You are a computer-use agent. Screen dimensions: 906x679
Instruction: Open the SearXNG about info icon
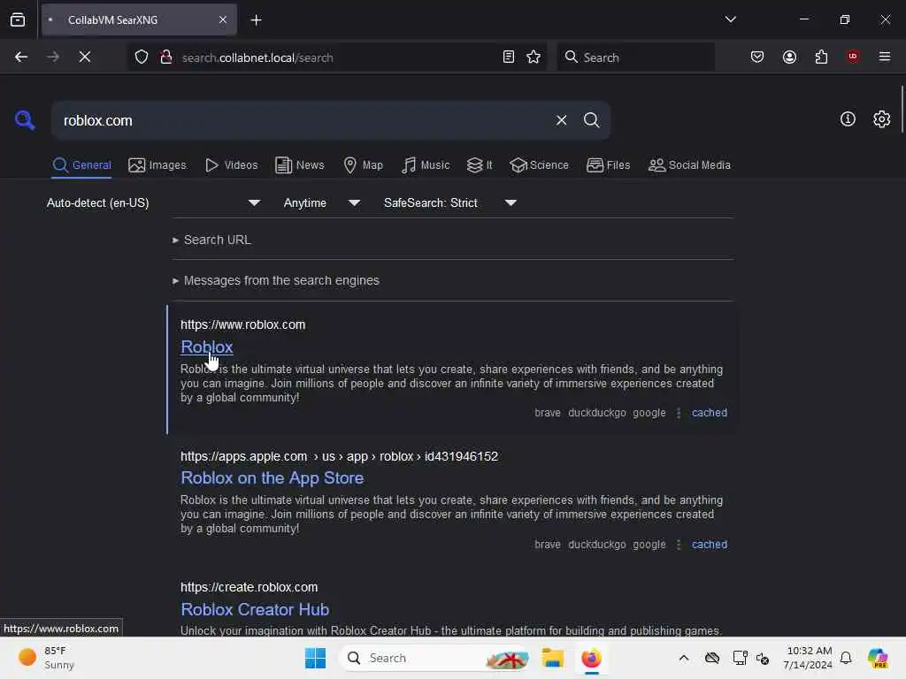pos(848,119)
